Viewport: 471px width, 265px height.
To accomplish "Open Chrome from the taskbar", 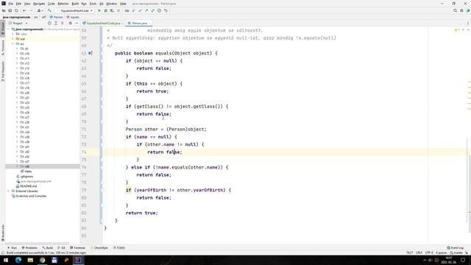I will point(43,260).
